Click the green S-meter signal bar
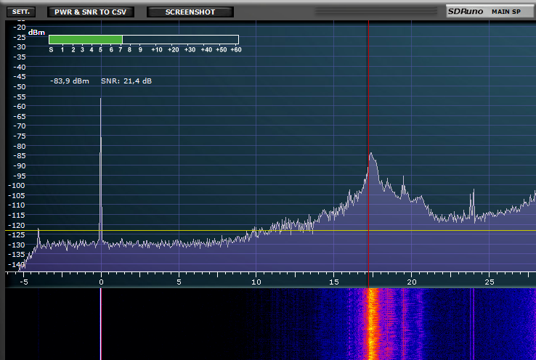Image resolution: width=536 pixels, height=360 pixels. pyautogui.click(x=85, y=39)
